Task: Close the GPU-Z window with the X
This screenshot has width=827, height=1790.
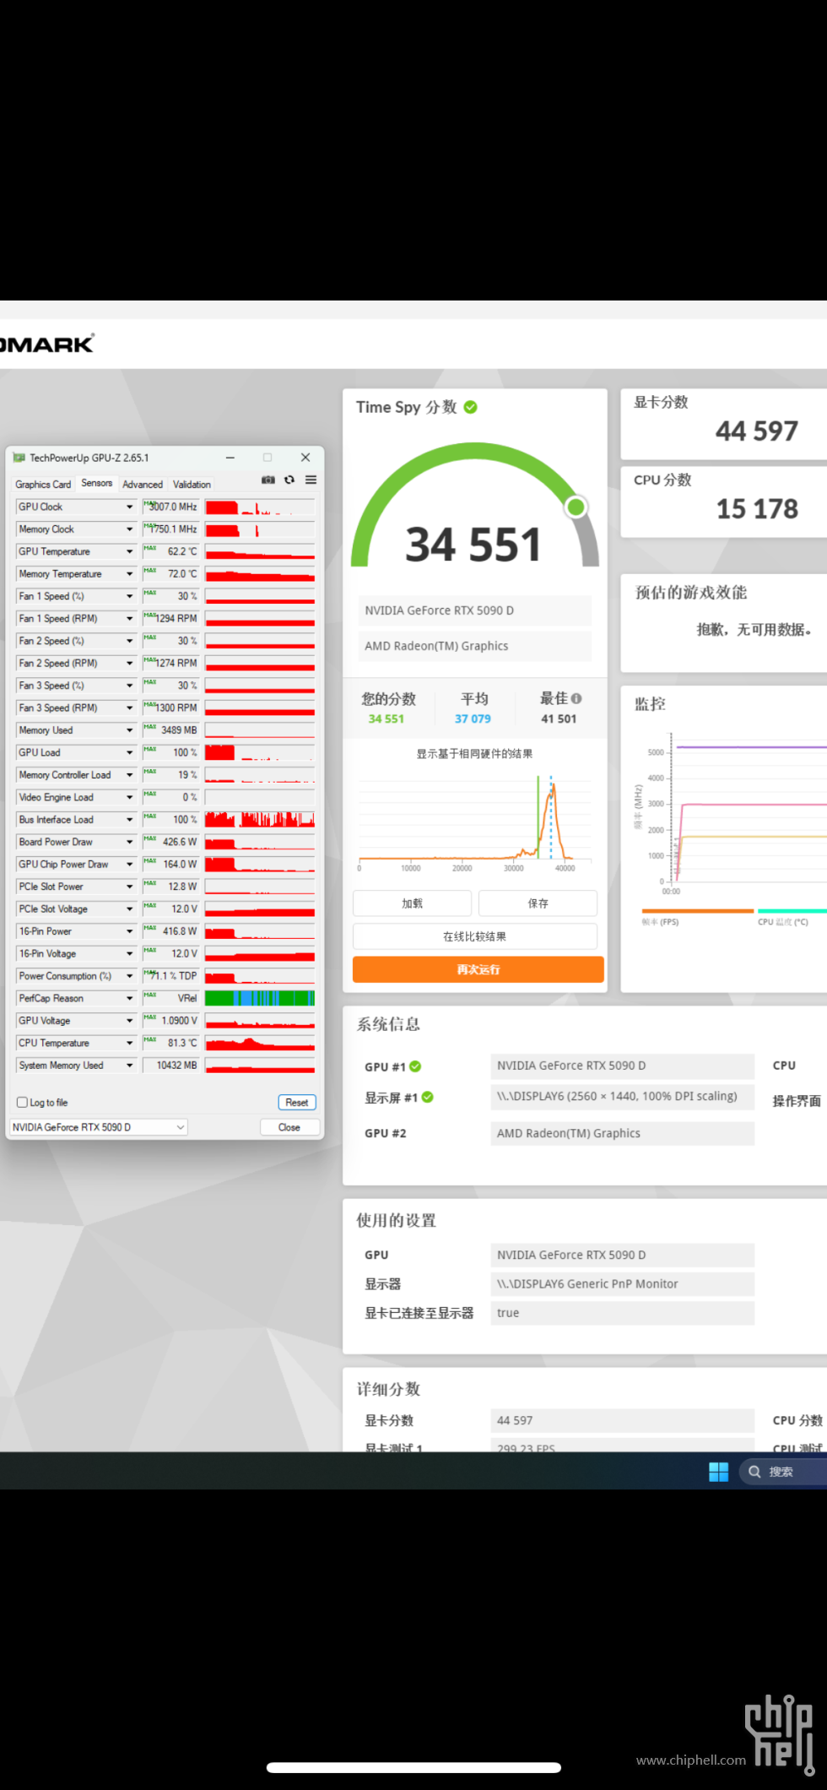Action: pos(305,458)
